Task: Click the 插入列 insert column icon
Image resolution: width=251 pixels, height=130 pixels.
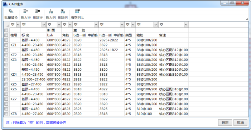Action: coord(51,11)
